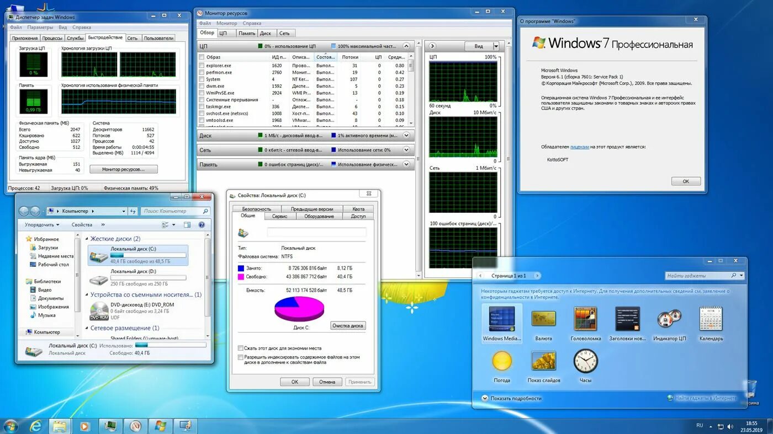This screenshot has height=434, width=773.
Task: Check the dwm.exe process checkbox
Action: [x=202, y=86]
